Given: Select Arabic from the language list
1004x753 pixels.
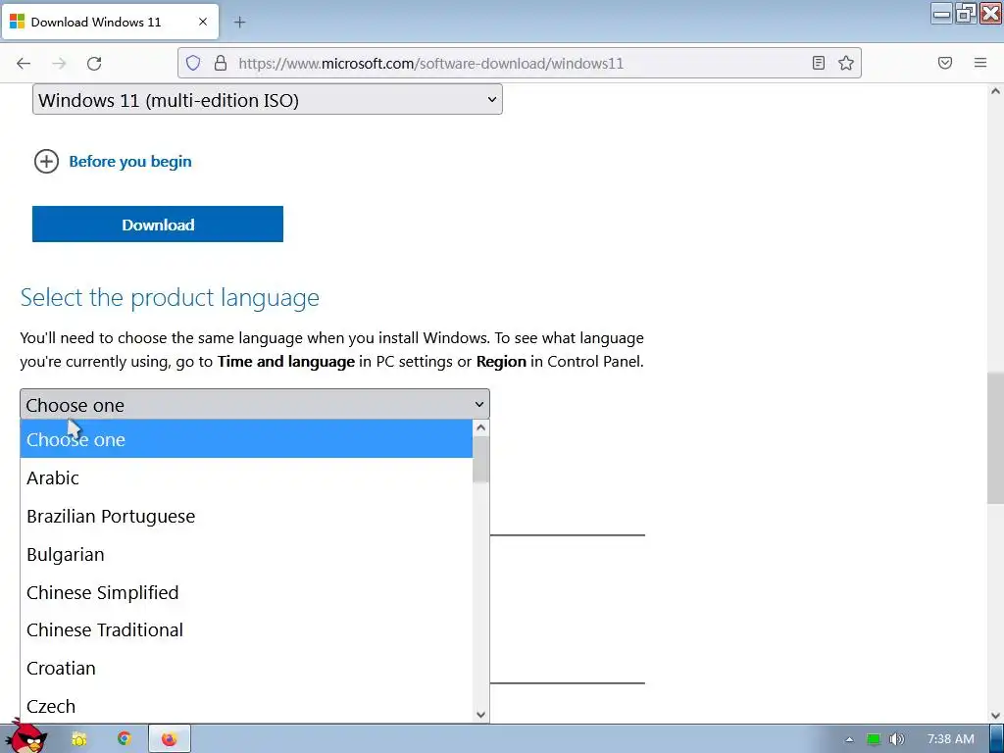Looking at the screenshot, I should coord(246,477).
